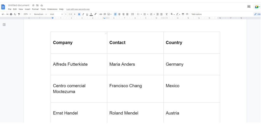Image resolution: width=261 pixels, height=129 pixels.
Task: Star the untitled document
Action: 33,5
